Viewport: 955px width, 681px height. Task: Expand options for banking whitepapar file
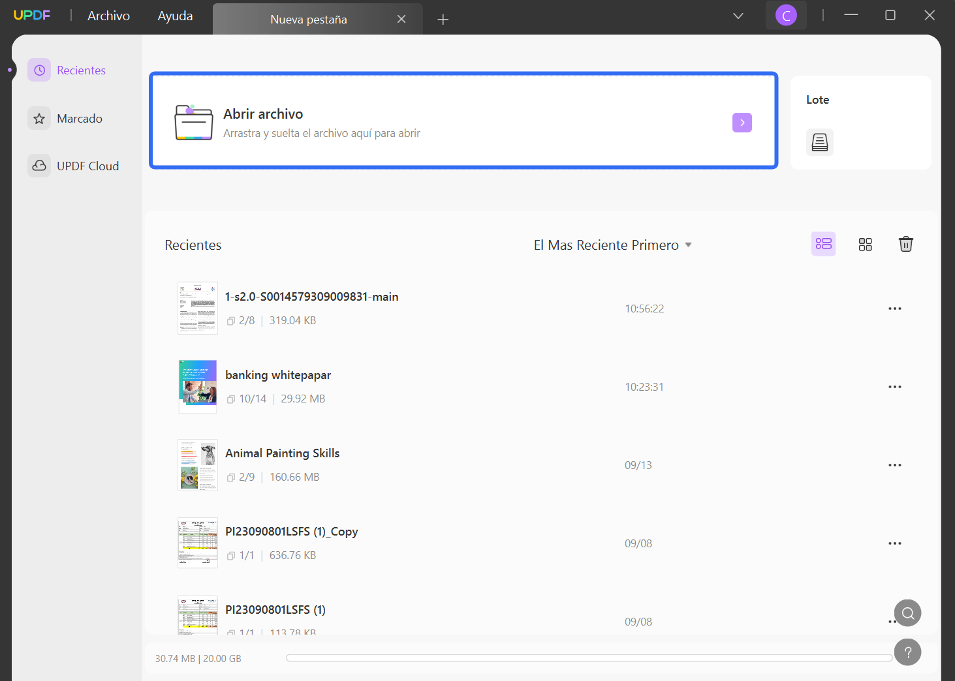[895, 386]
